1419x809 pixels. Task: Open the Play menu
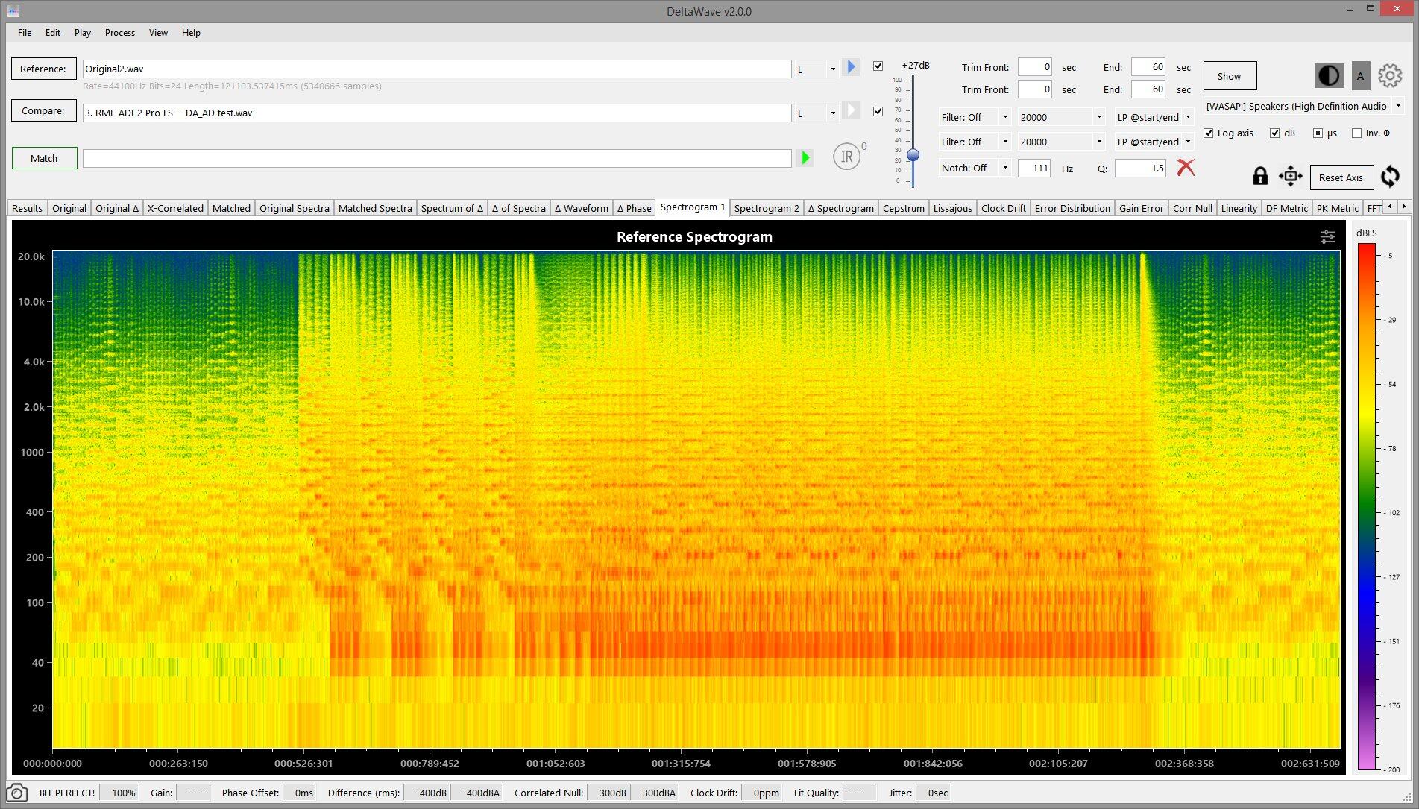tap(83, 32)
